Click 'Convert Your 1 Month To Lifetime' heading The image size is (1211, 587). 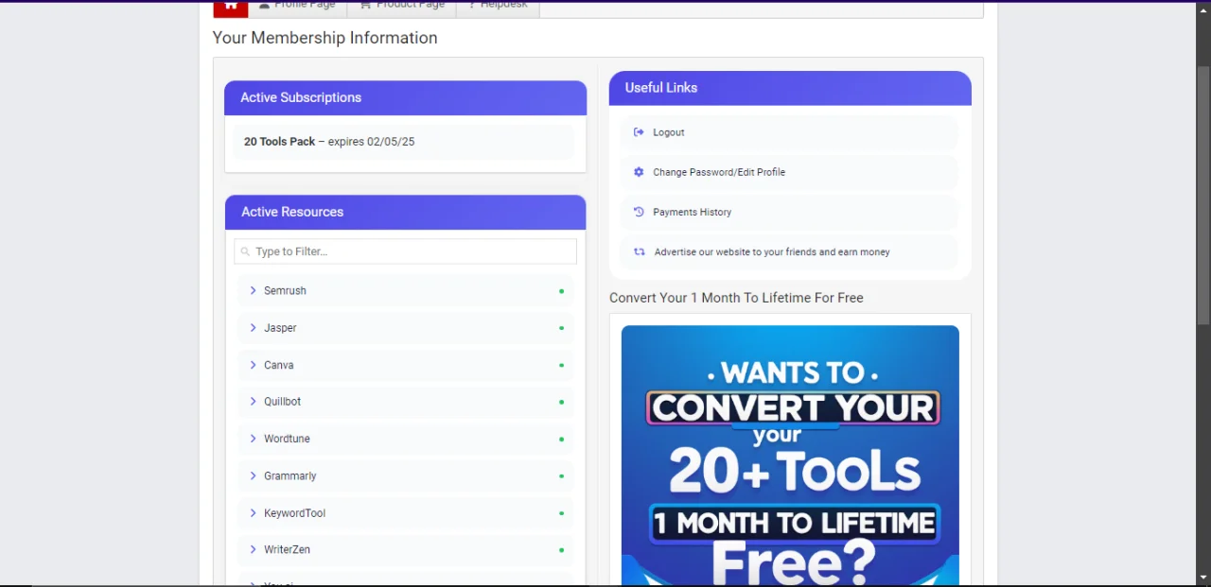[736, 298]
